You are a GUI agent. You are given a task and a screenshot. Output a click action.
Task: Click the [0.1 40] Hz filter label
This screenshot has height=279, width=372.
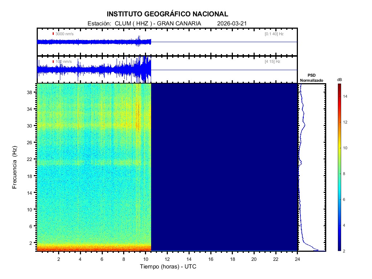(x=274, y=34)
